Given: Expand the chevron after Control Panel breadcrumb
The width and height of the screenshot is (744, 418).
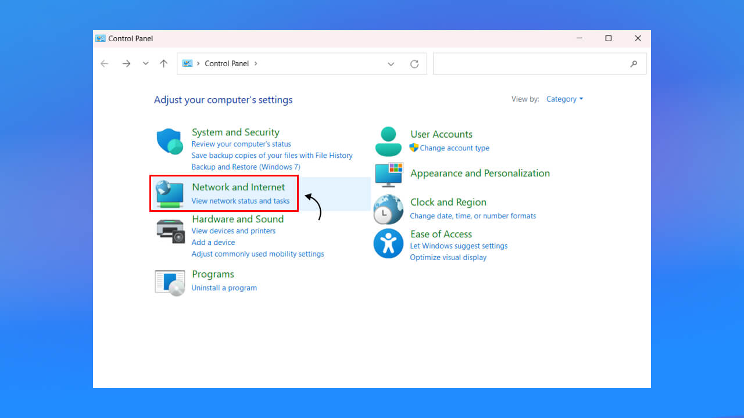Looking at the screenshot, I should tap(256, 64).
